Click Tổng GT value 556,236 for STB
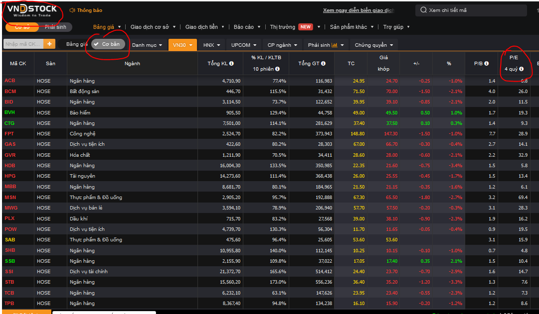The width and height of the screenshot is (539, 314). pos(324,282)
